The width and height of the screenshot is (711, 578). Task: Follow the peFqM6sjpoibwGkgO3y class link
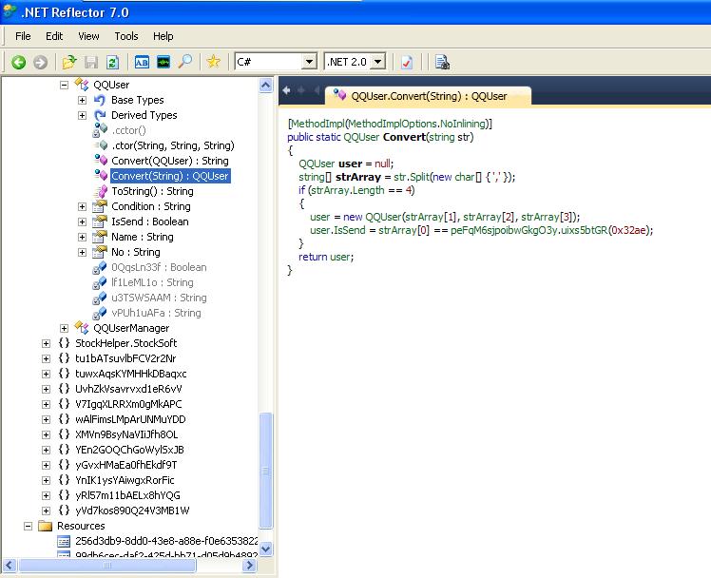point(504,230)
